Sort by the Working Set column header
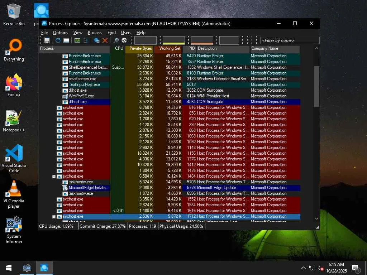The width and height of the screenshot is (367, 275). pyautogui.click(x=168, y=48)
